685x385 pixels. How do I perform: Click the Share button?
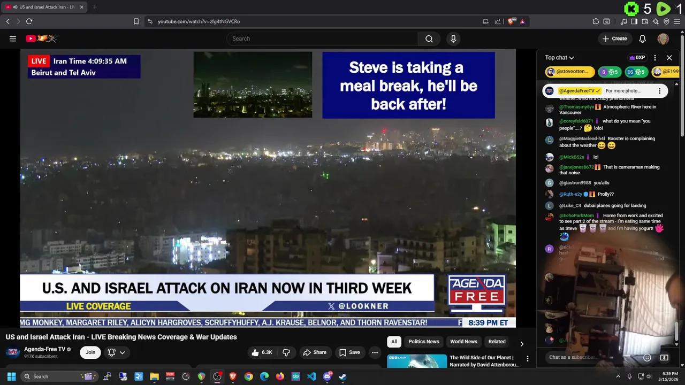[315, 352]
